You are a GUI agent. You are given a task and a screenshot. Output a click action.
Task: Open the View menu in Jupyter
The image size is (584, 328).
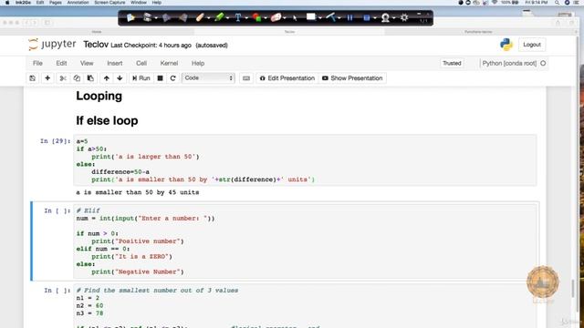[x=87, y=63]
